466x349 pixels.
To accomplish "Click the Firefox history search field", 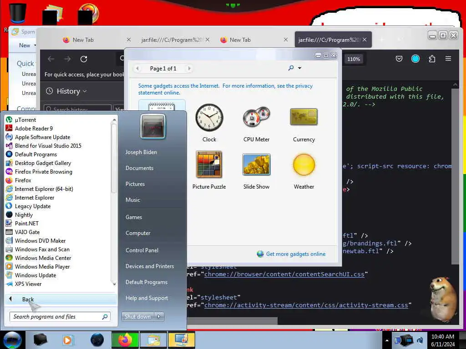I will click(x=77, y=109).
